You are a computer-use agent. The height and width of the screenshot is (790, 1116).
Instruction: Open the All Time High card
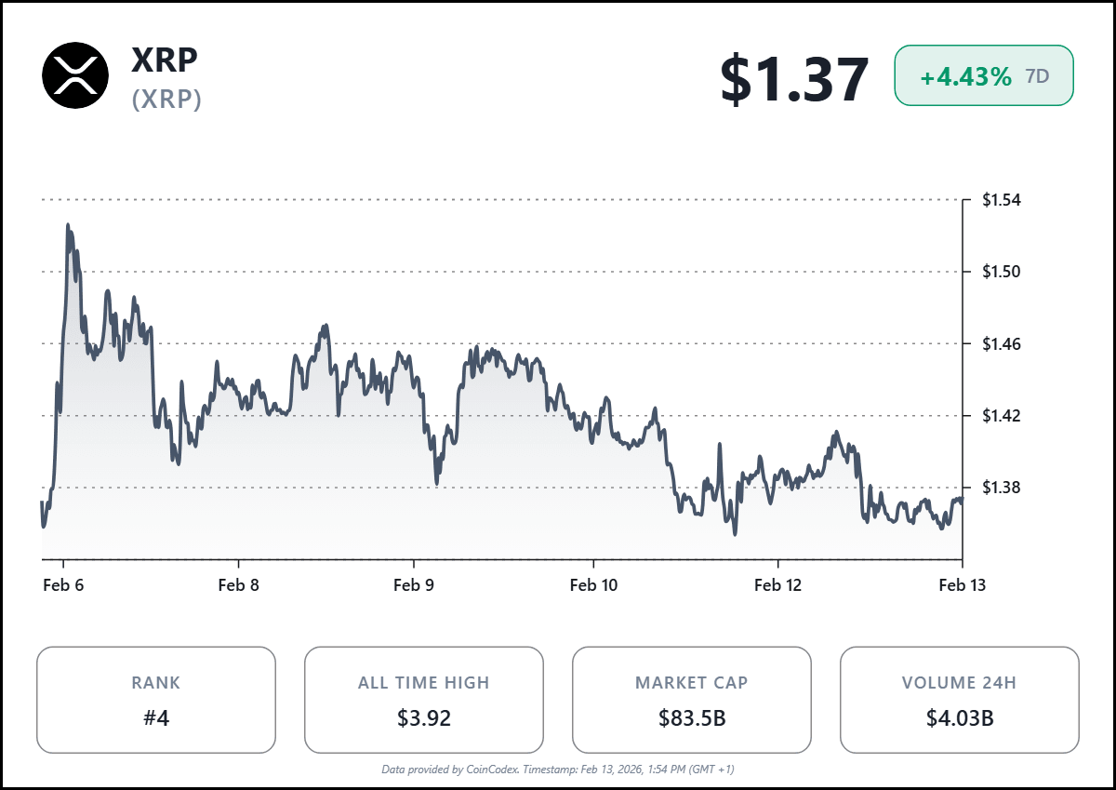coord(423,700)
